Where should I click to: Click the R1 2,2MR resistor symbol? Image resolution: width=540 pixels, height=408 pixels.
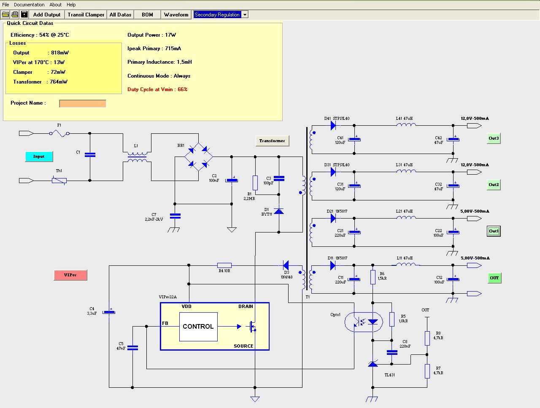(x=255, y=183)
